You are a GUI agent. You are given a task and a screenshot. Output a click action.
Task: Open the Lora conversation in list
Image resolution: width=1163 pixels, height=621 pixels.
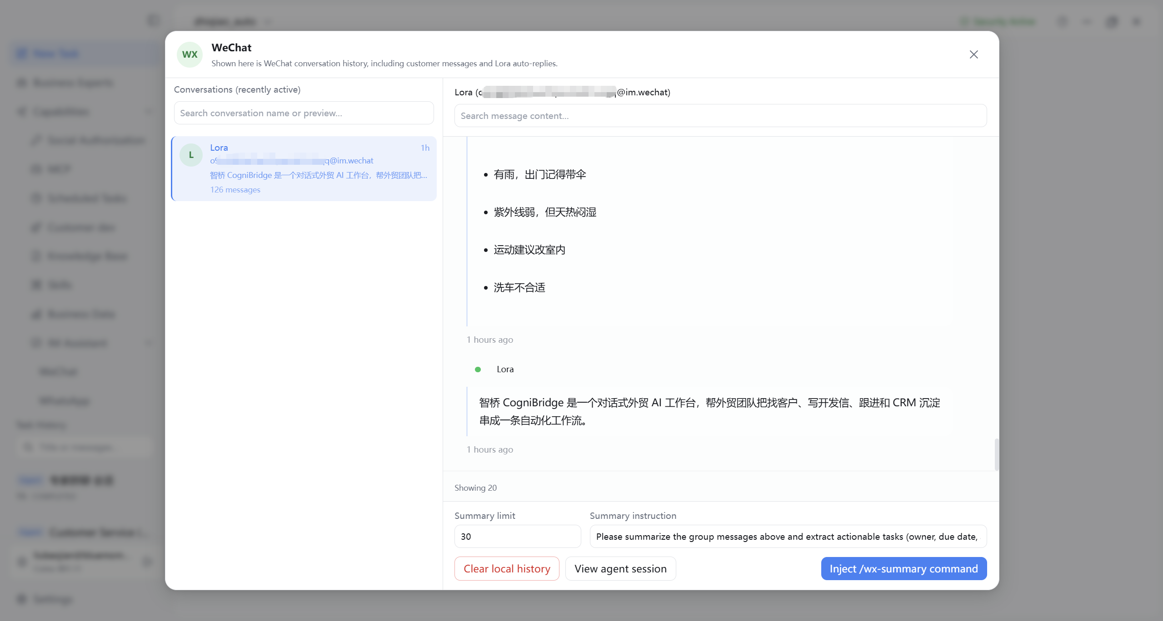(304, 168)
